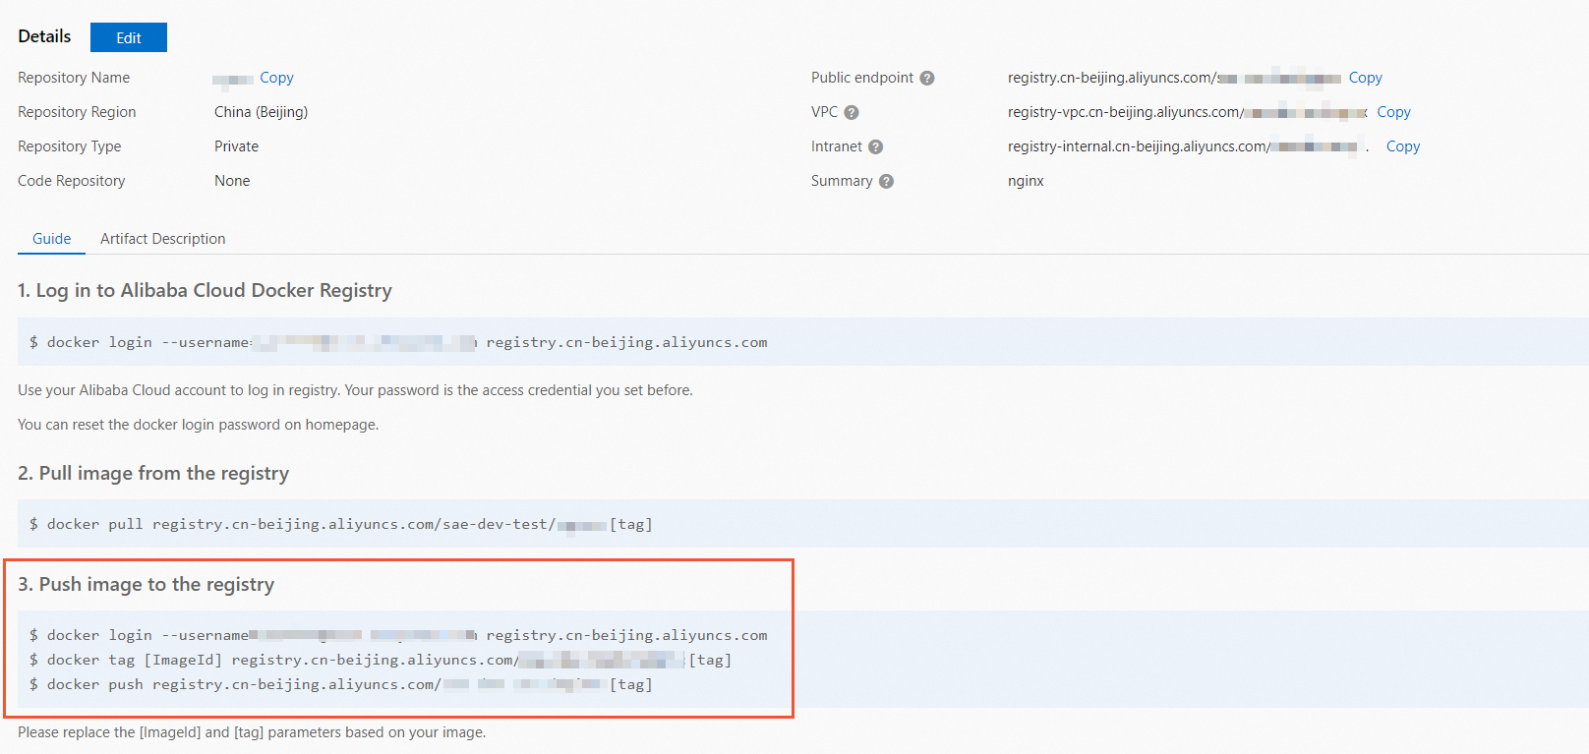Switch to the Guide tab
Image resolution: width=1589 pixels, height=754 pixels.
pos(51,239)
